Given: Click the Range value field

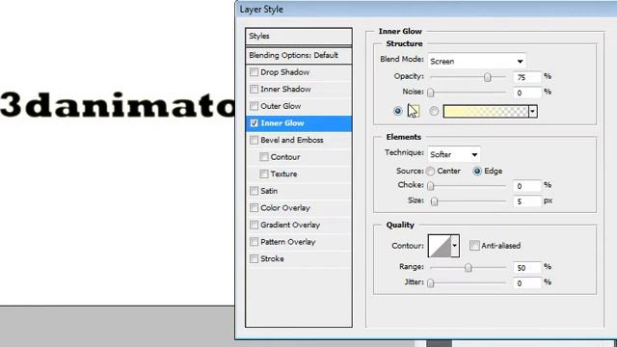Looking at the screenshot, I should pyautogui.click(x=527, y=268).
